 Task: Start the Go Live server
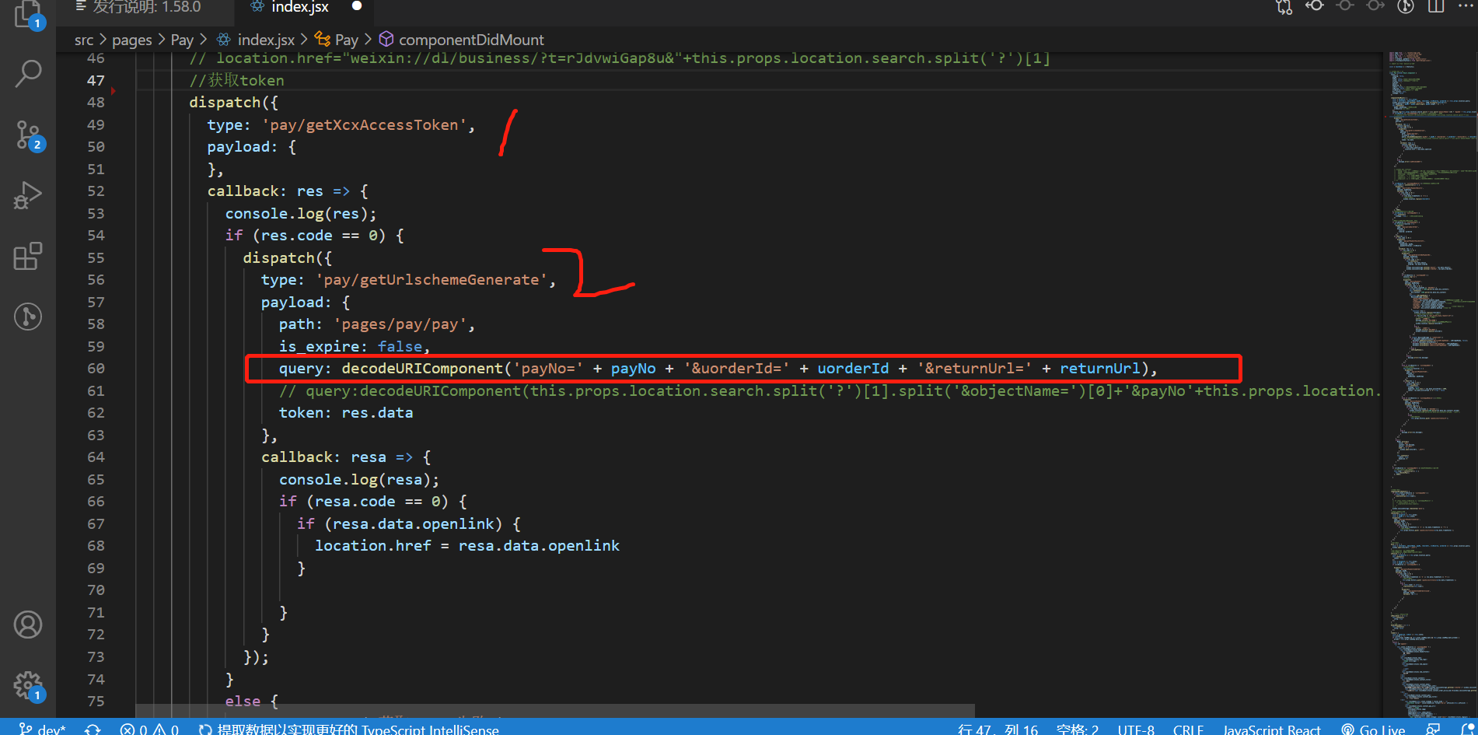pyautogui.click(x=1373, y=728)
